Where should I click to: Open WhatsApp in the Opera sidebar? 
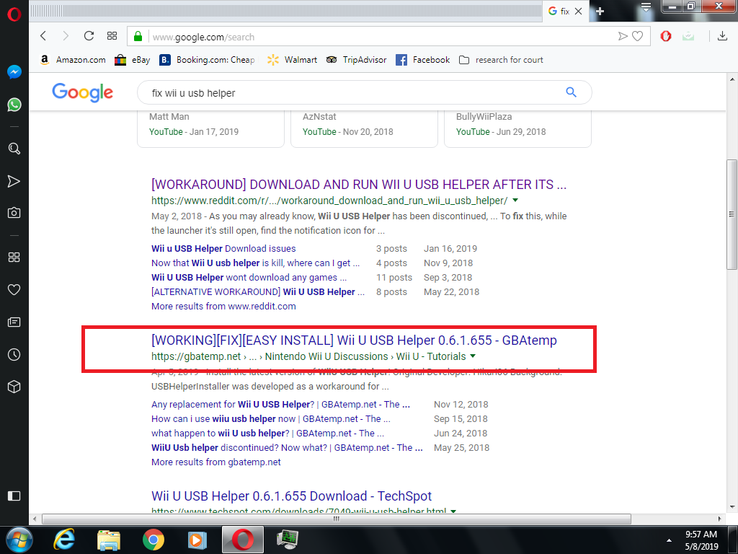[14, 105]
